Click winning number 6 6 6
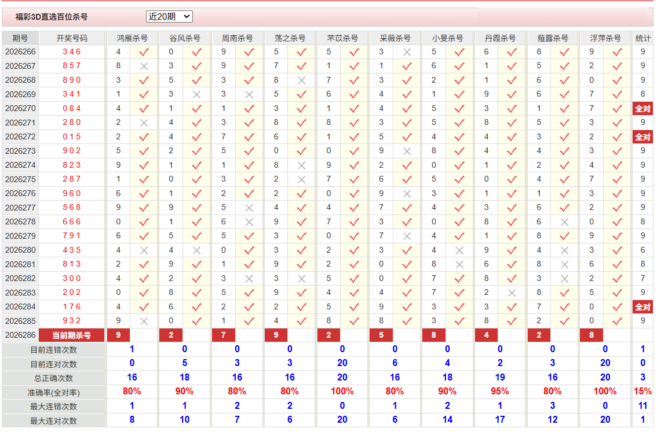 pyautogui.click(x=72, y=222)
